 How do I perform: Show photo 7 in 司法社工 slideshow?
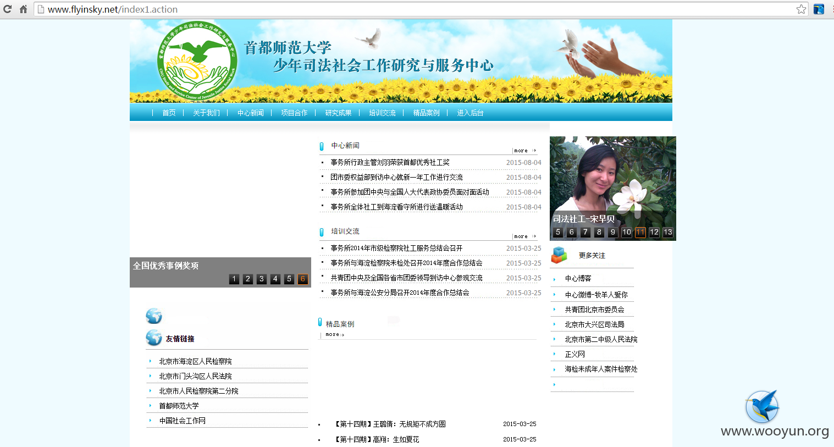point(586,232)
